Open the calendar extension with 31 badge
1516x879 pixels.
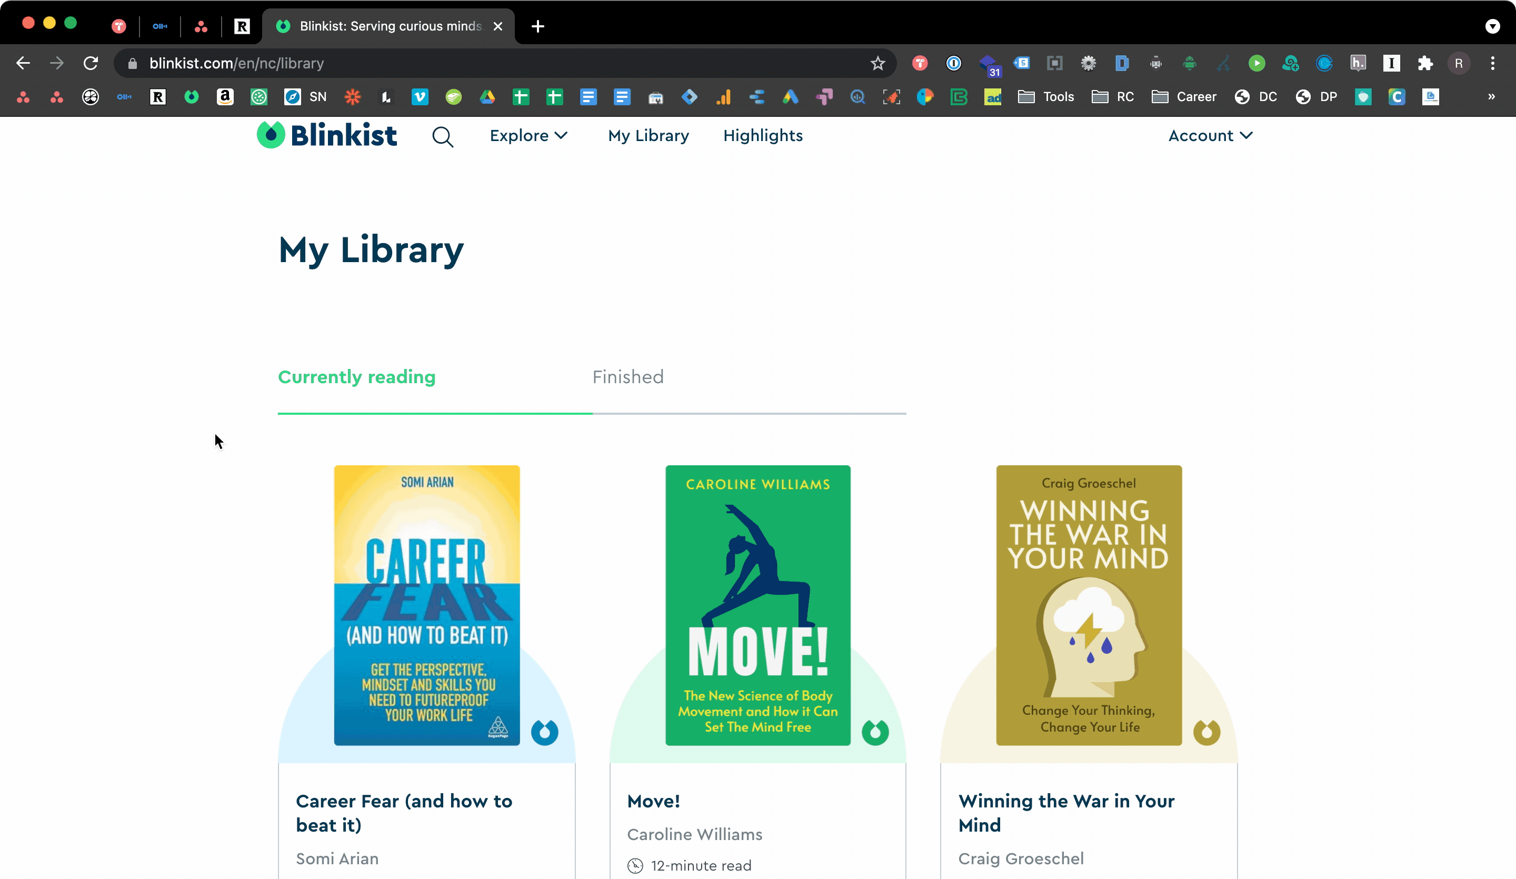click(x=989, y=64)
